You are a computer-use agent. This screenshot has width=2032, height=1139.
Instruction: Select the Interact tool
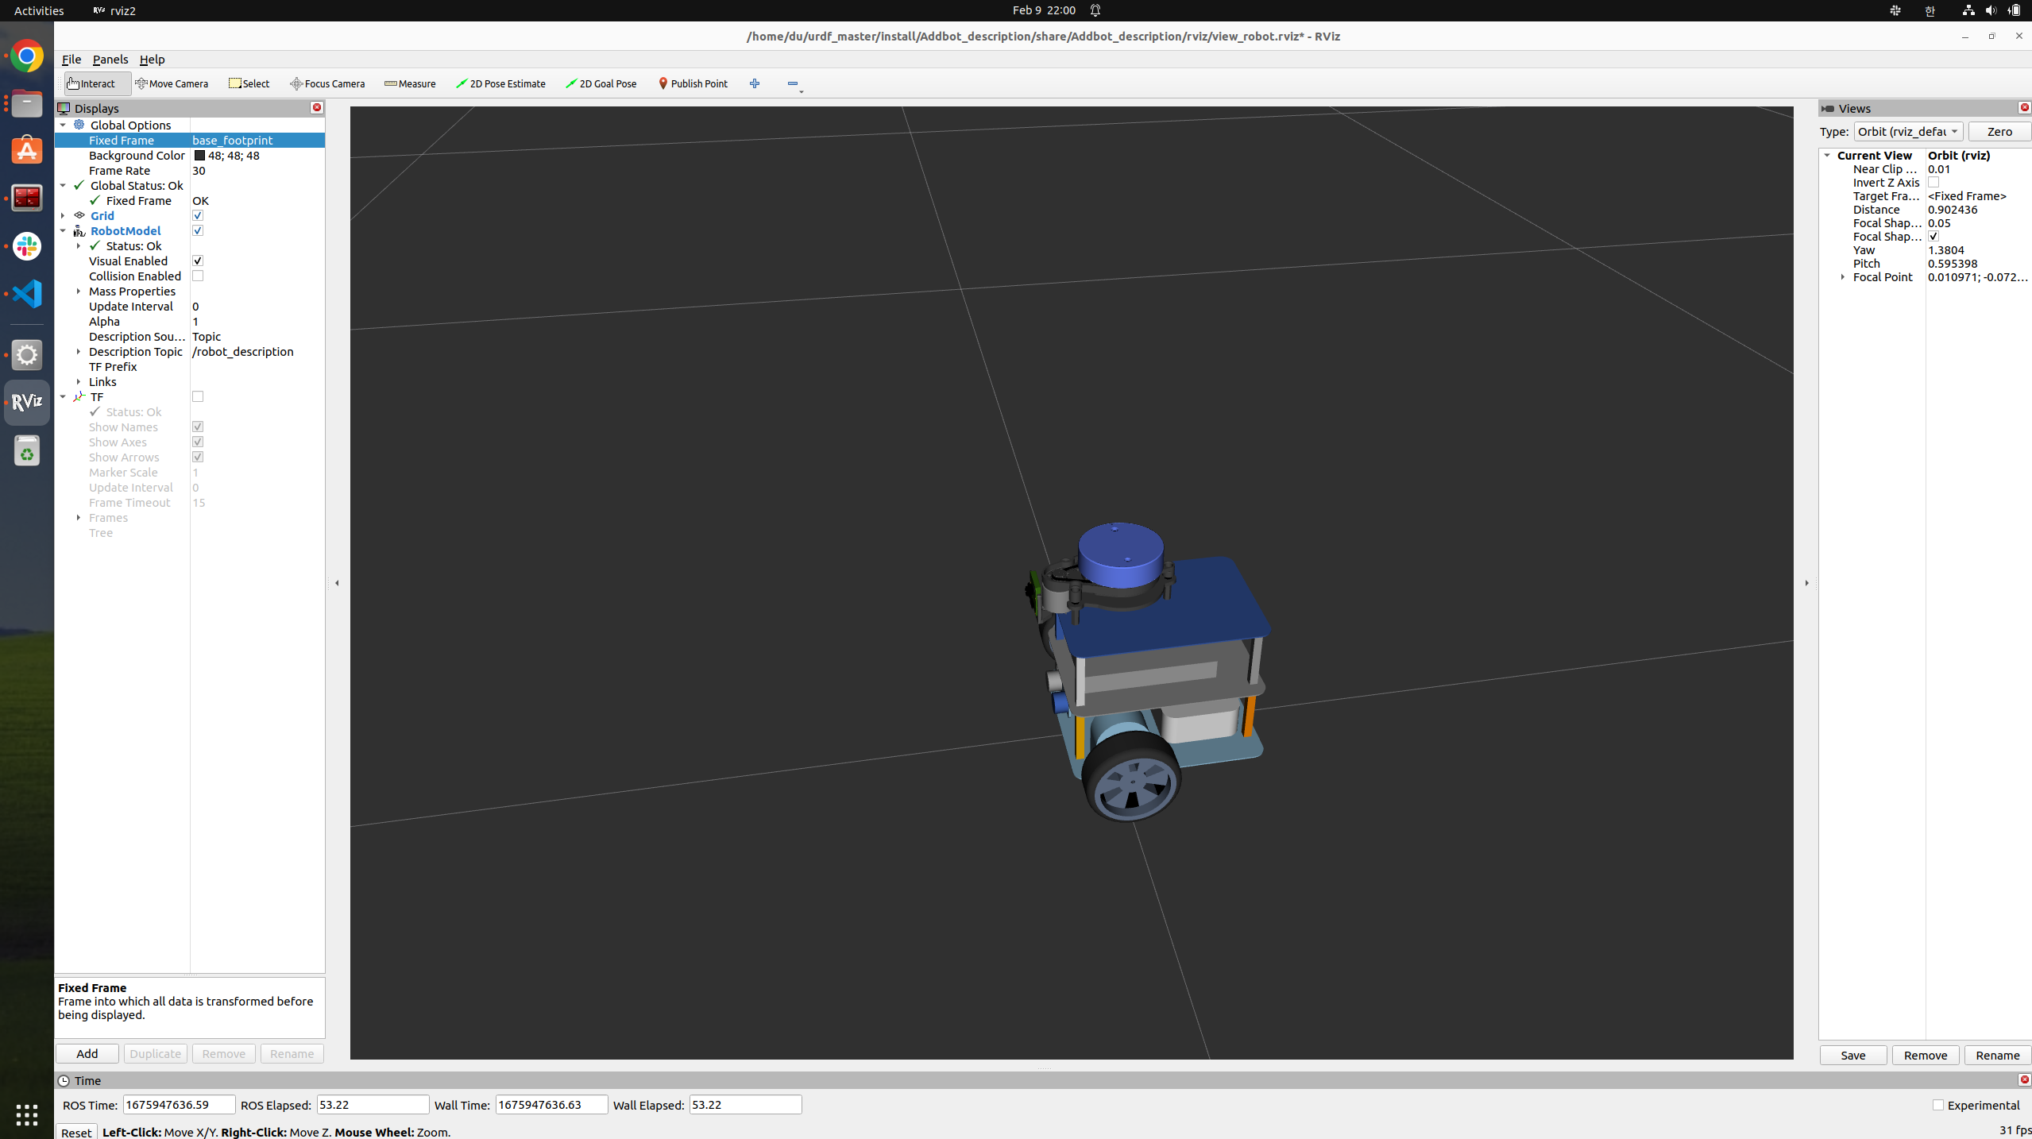pyautogui.click(x=97, y=83)
